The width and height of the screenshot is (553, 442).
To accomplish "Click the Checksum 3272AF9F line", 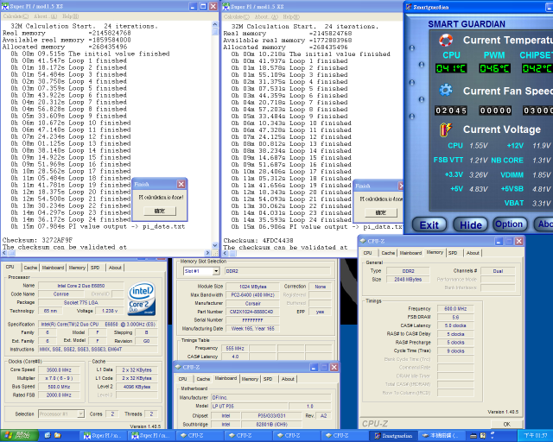I will 37,240.
